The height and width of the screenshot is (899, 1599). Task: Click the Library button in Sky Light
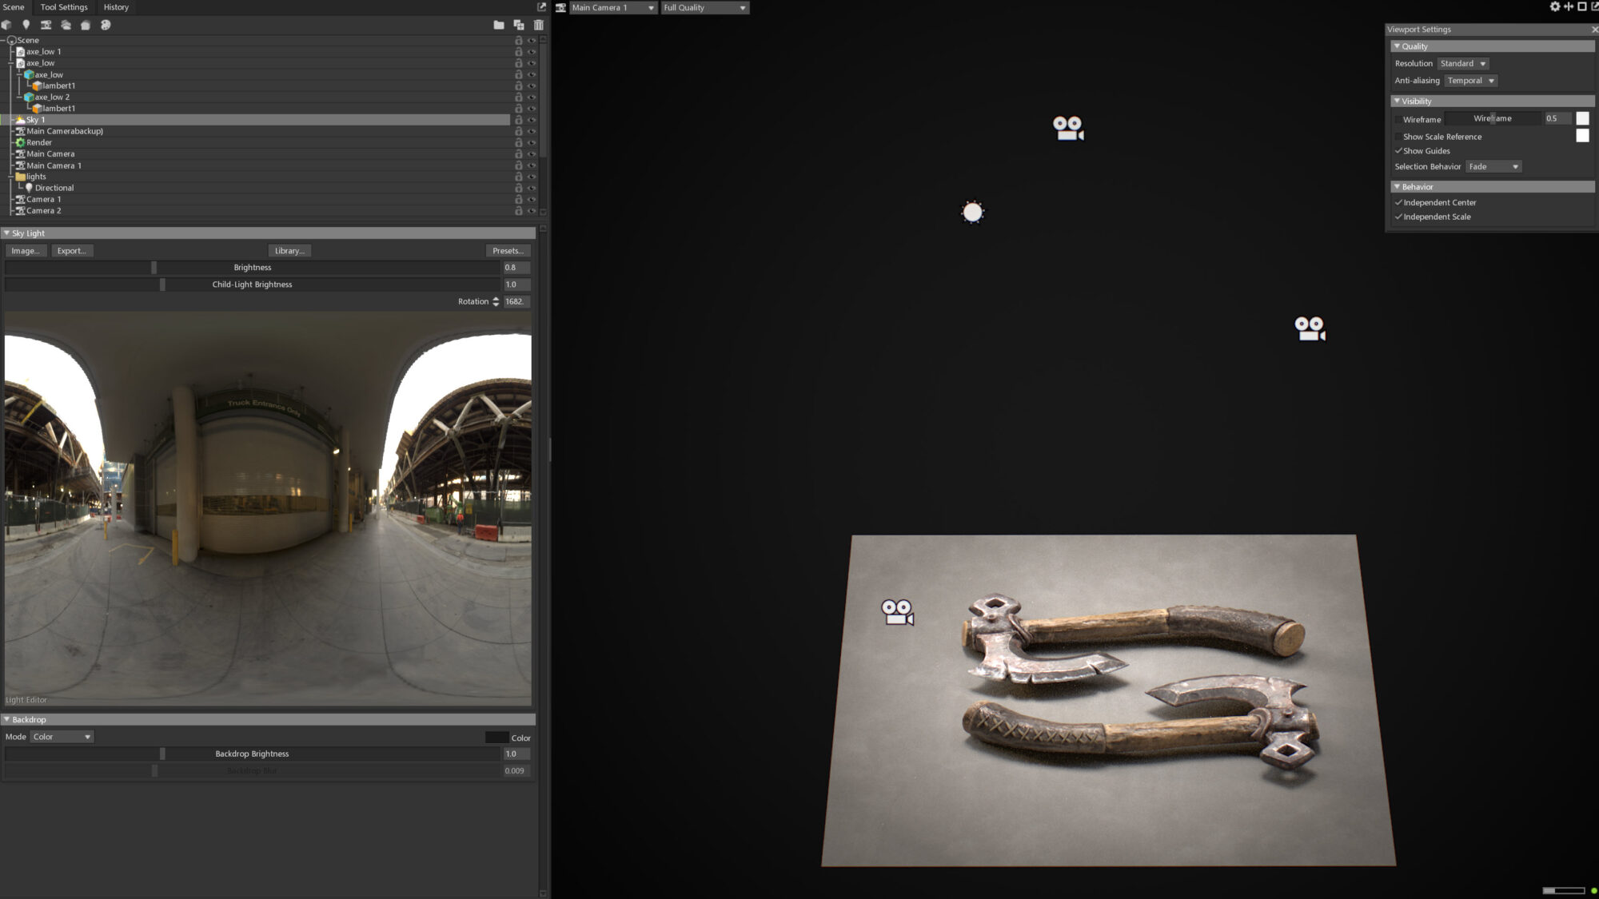point(289,250)
